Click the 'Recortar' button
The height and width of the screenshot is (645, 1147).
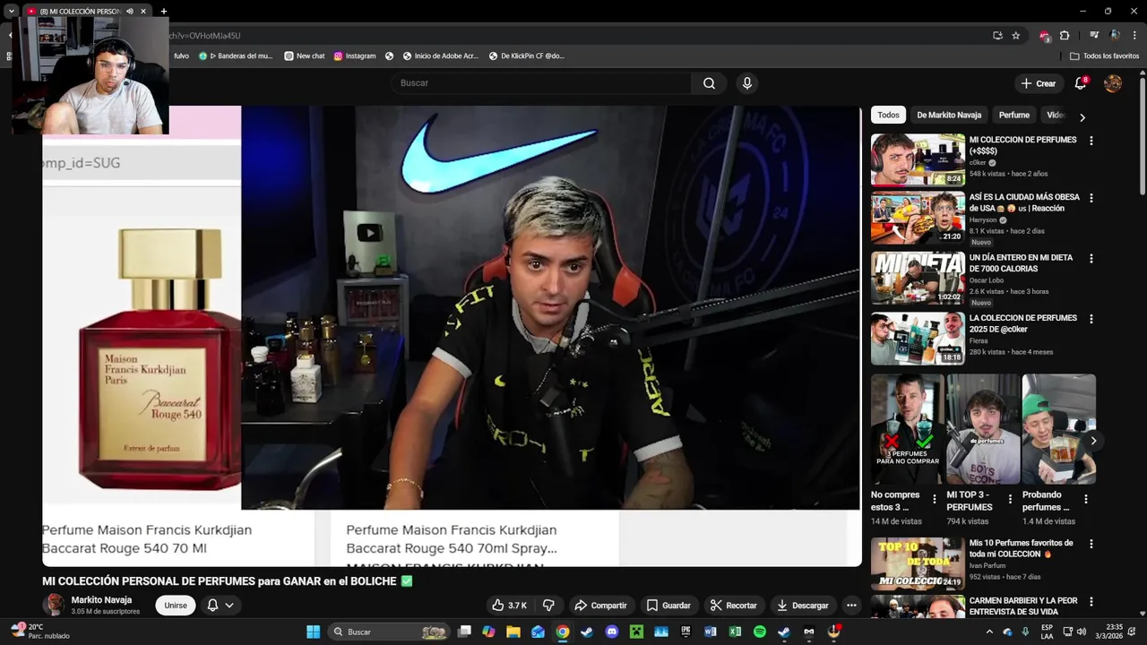click(x=733, y=606)
